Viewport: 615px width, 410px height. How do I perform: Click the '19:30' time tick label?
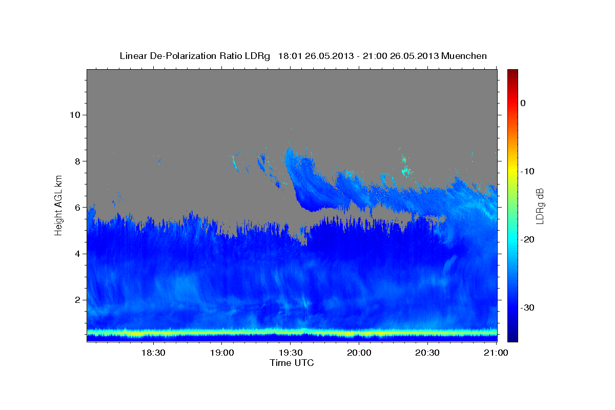pyautogui.click(x=290, y=353)
